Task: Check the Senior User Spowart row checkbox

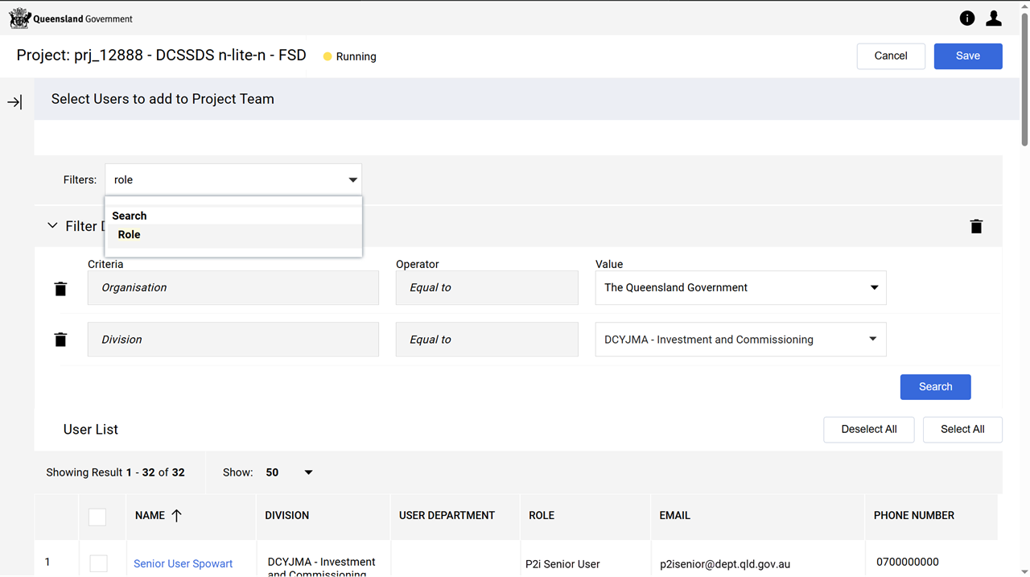Action: [98, 563]
